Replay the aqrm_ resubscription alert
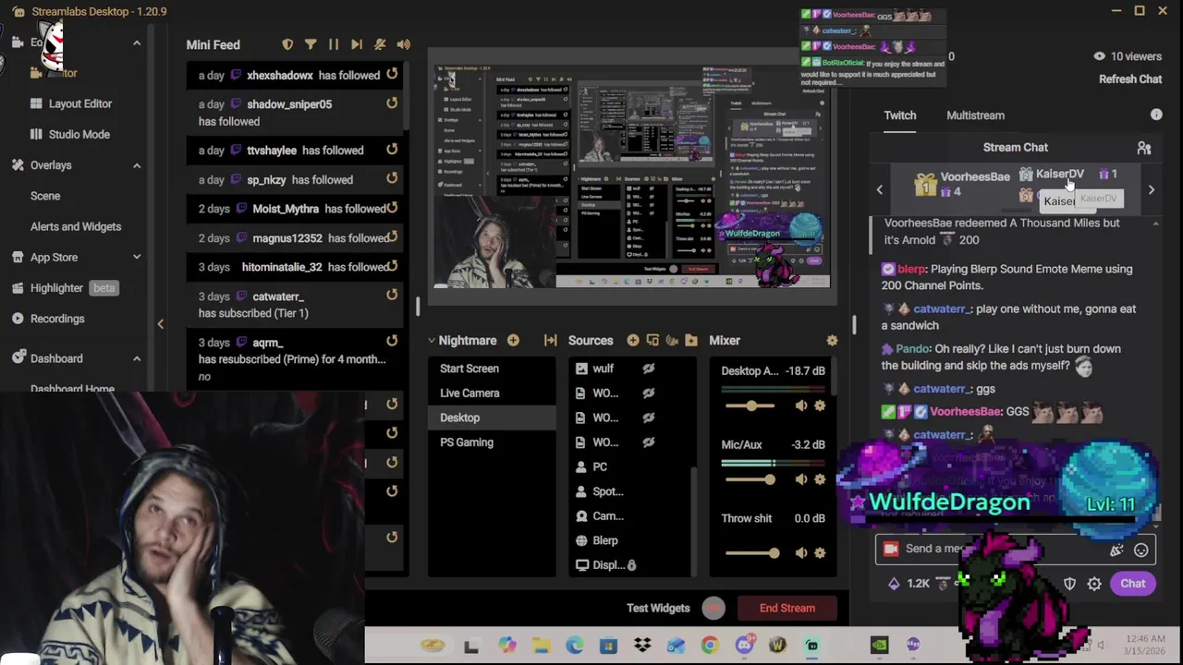Viewport: 1183px width, 665px height. point(392,342)
